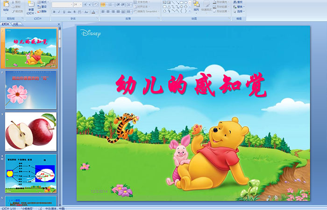The image size is (327, 210).
Task: Select the Isosceles Triangle shape
Action: tap(169, 7)
